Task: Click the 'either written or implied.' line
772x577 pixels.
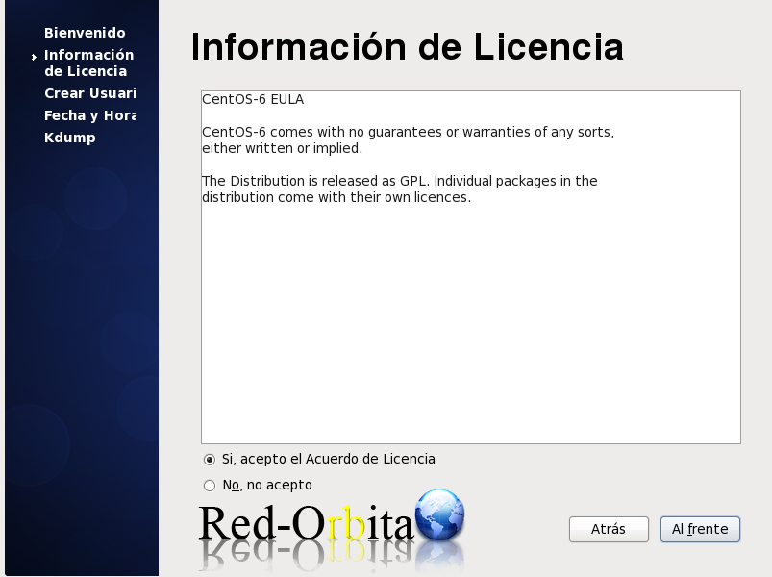Action: point(282,148)
